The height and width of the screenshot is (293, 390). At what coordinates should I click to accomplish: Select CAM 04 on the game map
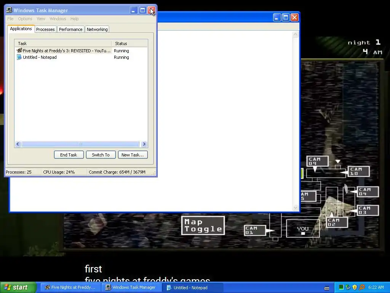pos(368,192)
